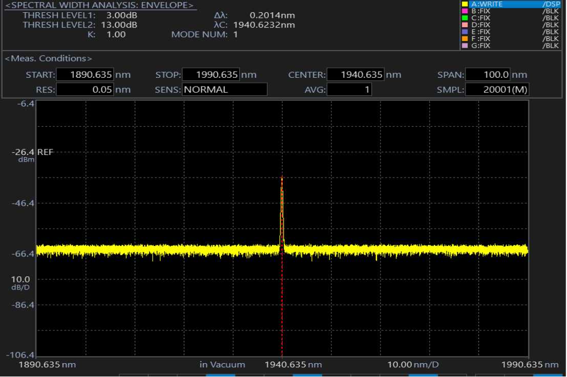Click the RES resolution field
The width and height of the screenshot is (567, 377).
(85, 90)
